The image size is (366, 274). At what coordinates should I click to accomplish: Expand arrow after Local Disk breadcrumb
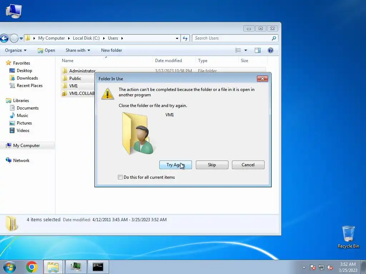tap(104, 38)
